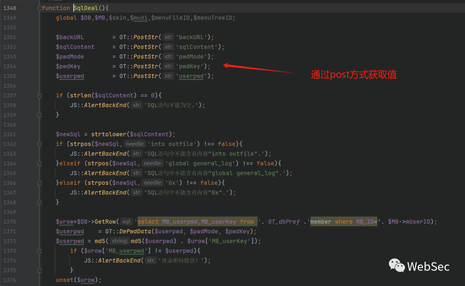The width and height of the screenshot is (465, 286).
Task: Click the OT_dbPref constant
Action: coord(284,222)
